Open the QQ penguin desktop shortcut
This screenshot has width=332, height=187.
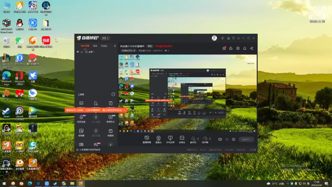[20, 25]
